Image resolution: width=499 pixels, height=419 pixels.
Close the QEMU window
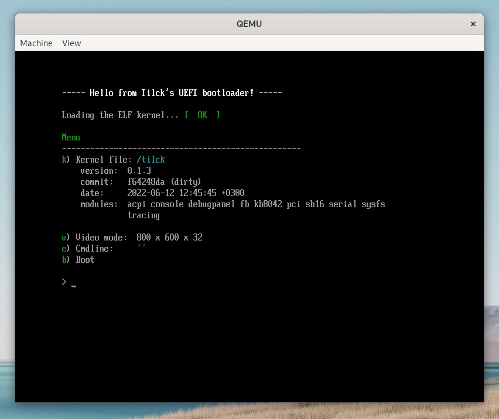[x=473, y=24]
